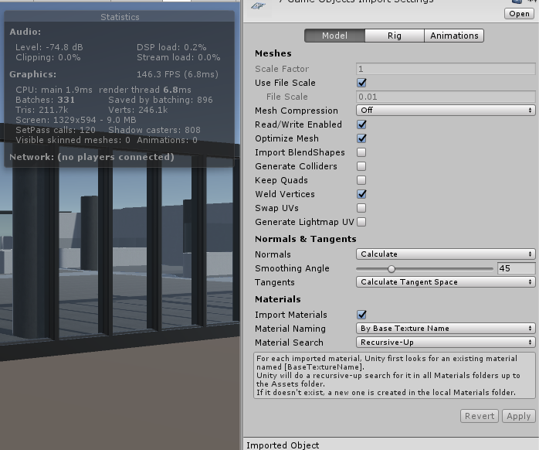Viewport: 539px width, 450px height.
Task: Switch to the Animations tab
Action: pyautogui.click(x=454, y=36)
